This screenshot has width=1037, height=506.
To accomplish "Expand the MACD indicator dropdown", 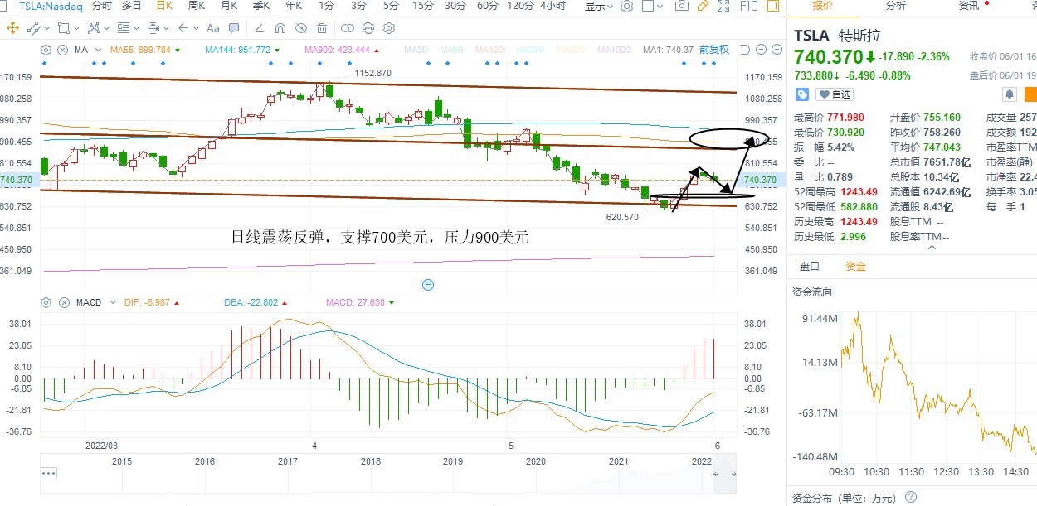I will (115, 302).
